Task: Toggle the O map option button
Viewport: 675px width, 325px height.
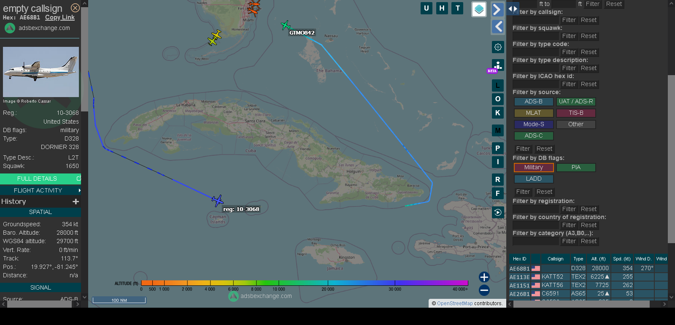Action: pos(498,99)
